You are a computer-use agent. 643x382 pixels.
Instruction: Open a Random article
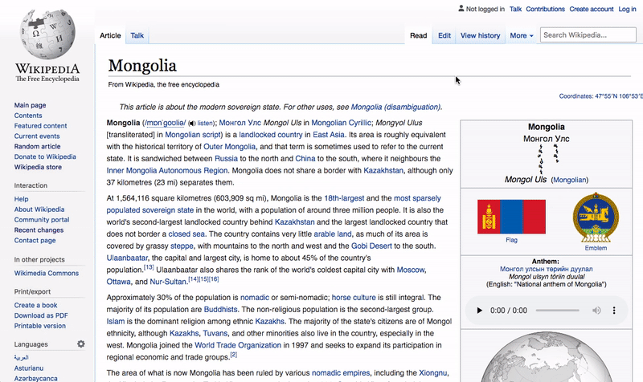tap(37, 146)
